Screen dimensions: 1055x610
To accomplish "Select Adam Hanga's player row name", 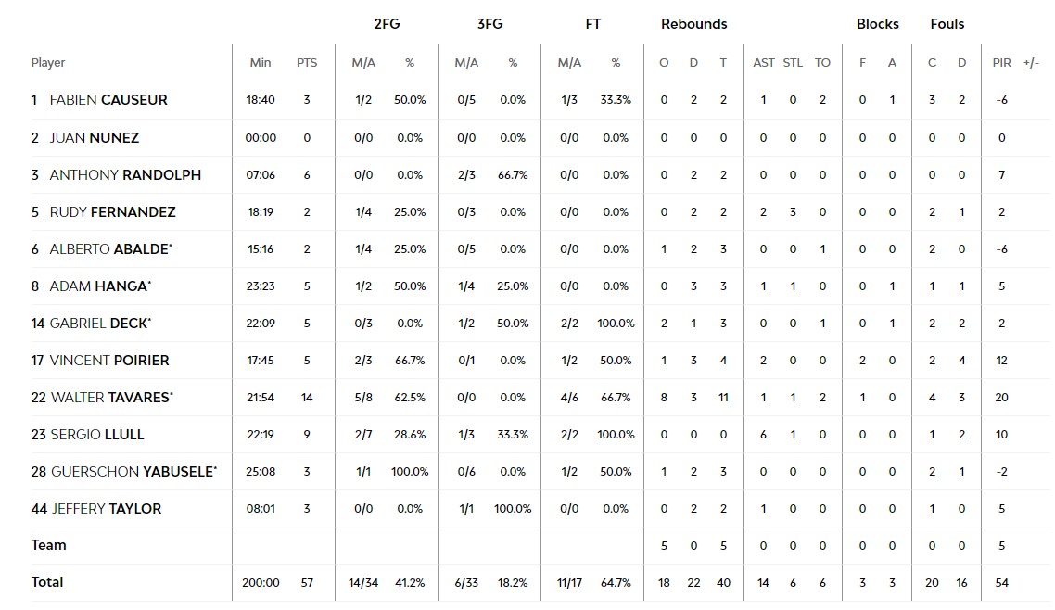I will click(97, 286).
